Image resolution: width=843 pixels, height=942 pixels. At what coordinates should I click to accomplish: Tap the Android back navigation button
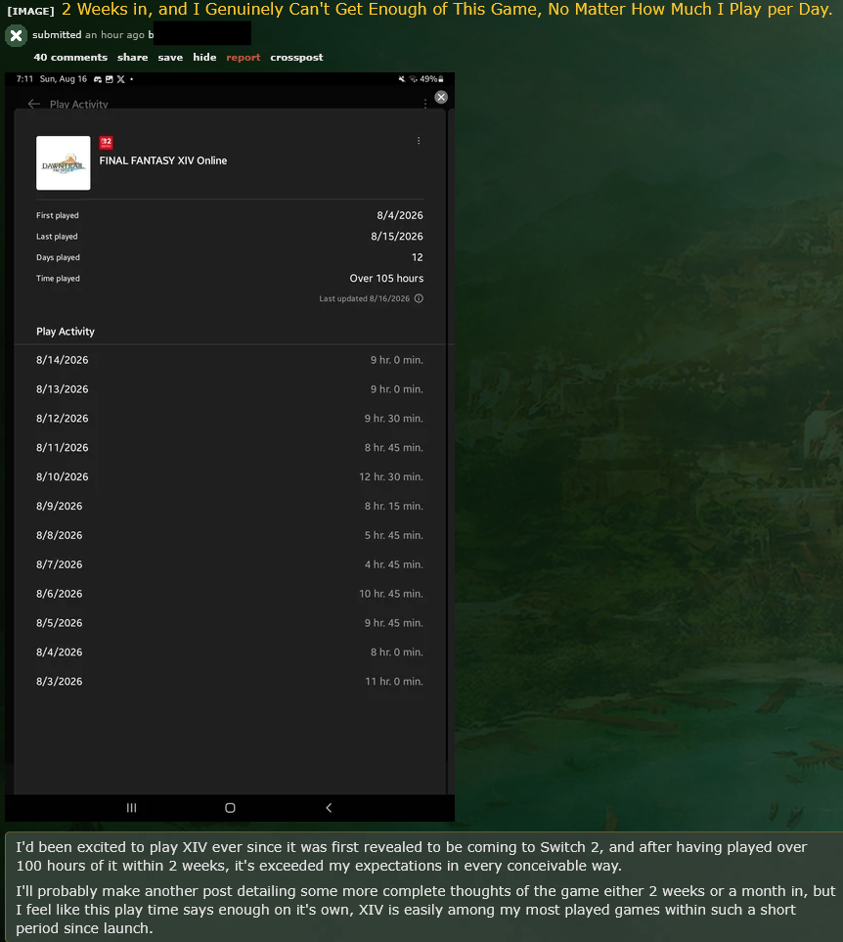(329, 808)
